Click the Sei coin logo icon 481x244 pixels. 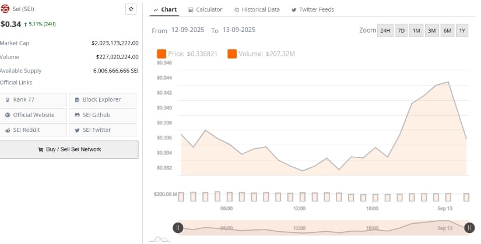click(x=5, y=9)
